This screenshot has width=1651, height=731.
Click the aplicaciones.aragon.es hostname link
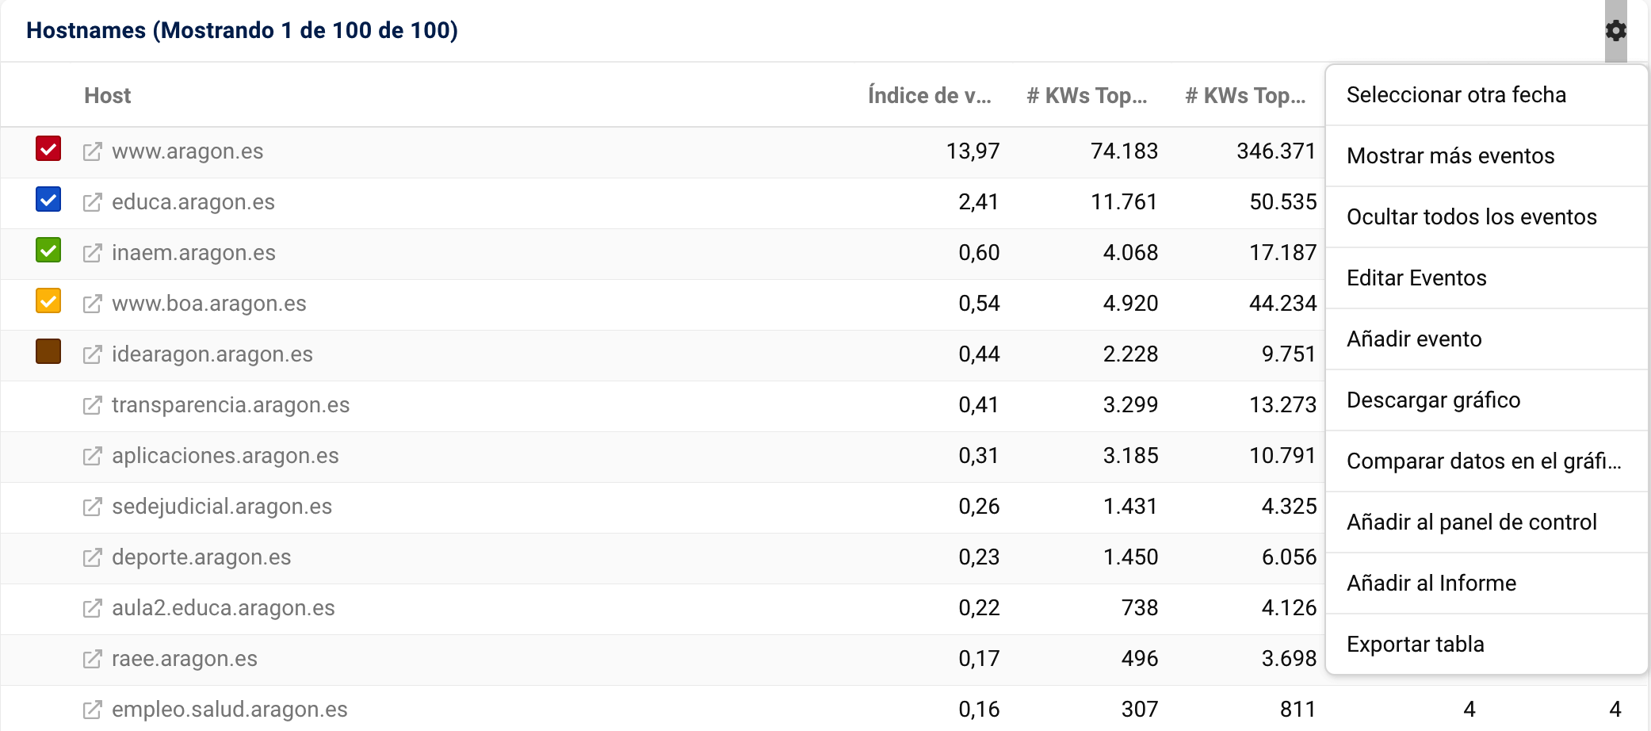point(225,456)
